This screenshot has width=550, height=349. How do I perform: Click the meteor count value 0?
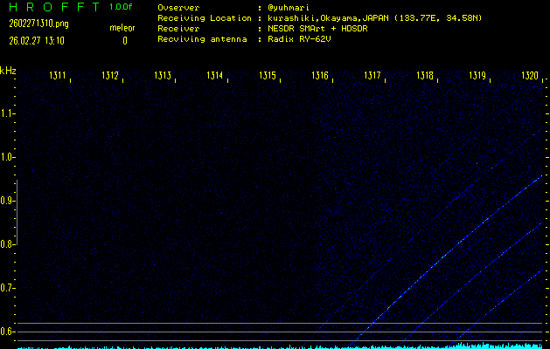(x=124, y=40)
